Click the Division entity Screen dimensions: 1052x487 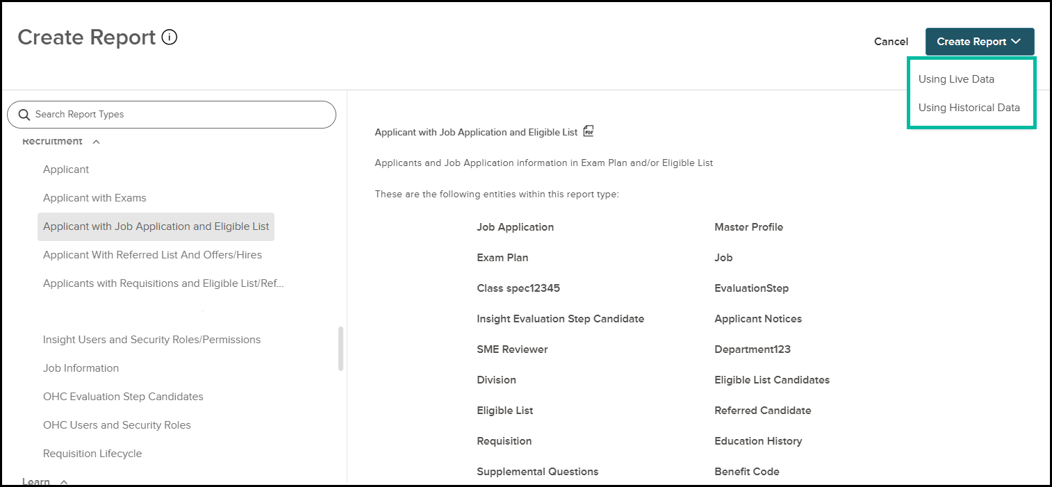tap(496, 380)
